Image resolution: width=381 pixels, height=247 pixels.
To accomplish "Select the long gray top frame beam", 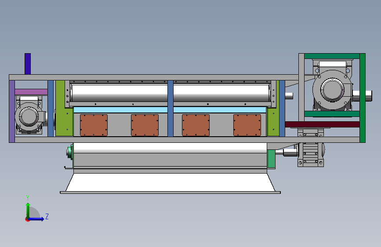I will point(153,77).
